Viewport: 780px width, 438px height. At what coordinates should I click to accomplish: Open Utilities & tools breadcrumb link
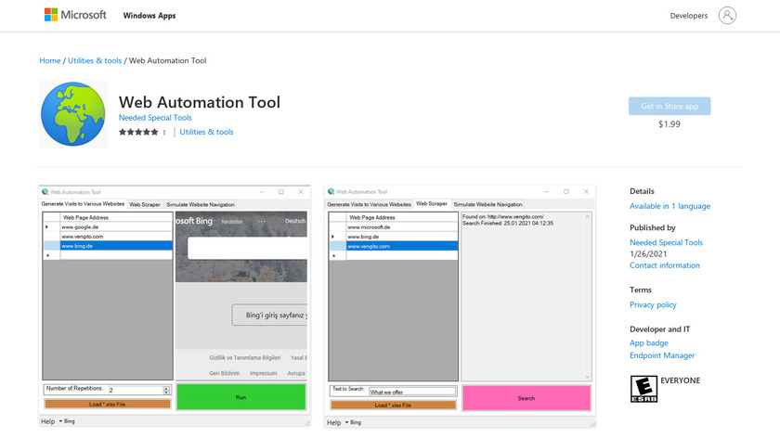tap(95, 61)
